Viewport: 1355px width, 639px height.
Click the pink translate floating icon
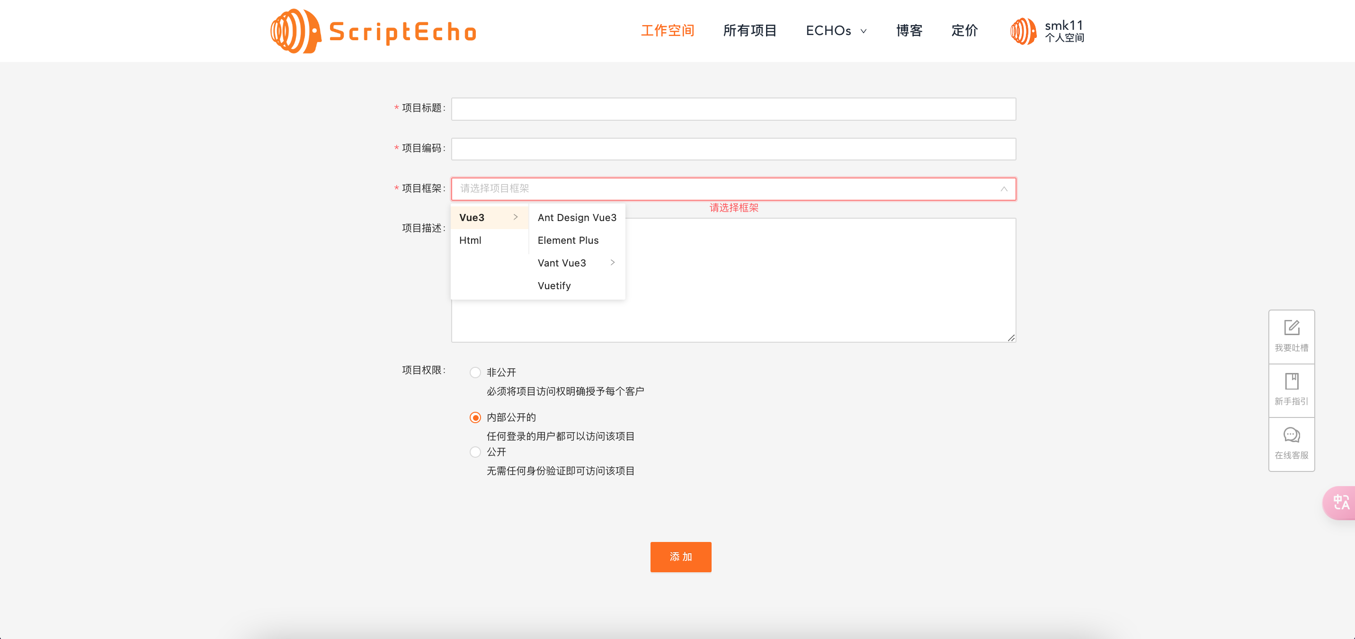click(x=1340, y=503)
